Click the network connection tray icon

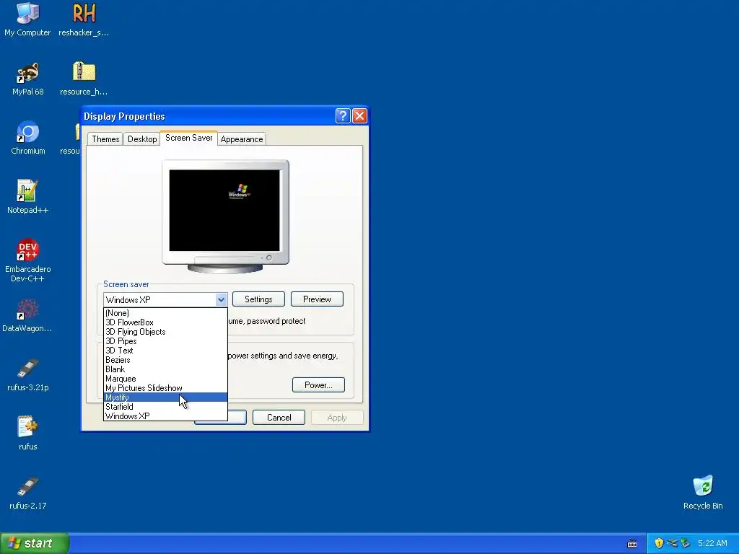672,543
